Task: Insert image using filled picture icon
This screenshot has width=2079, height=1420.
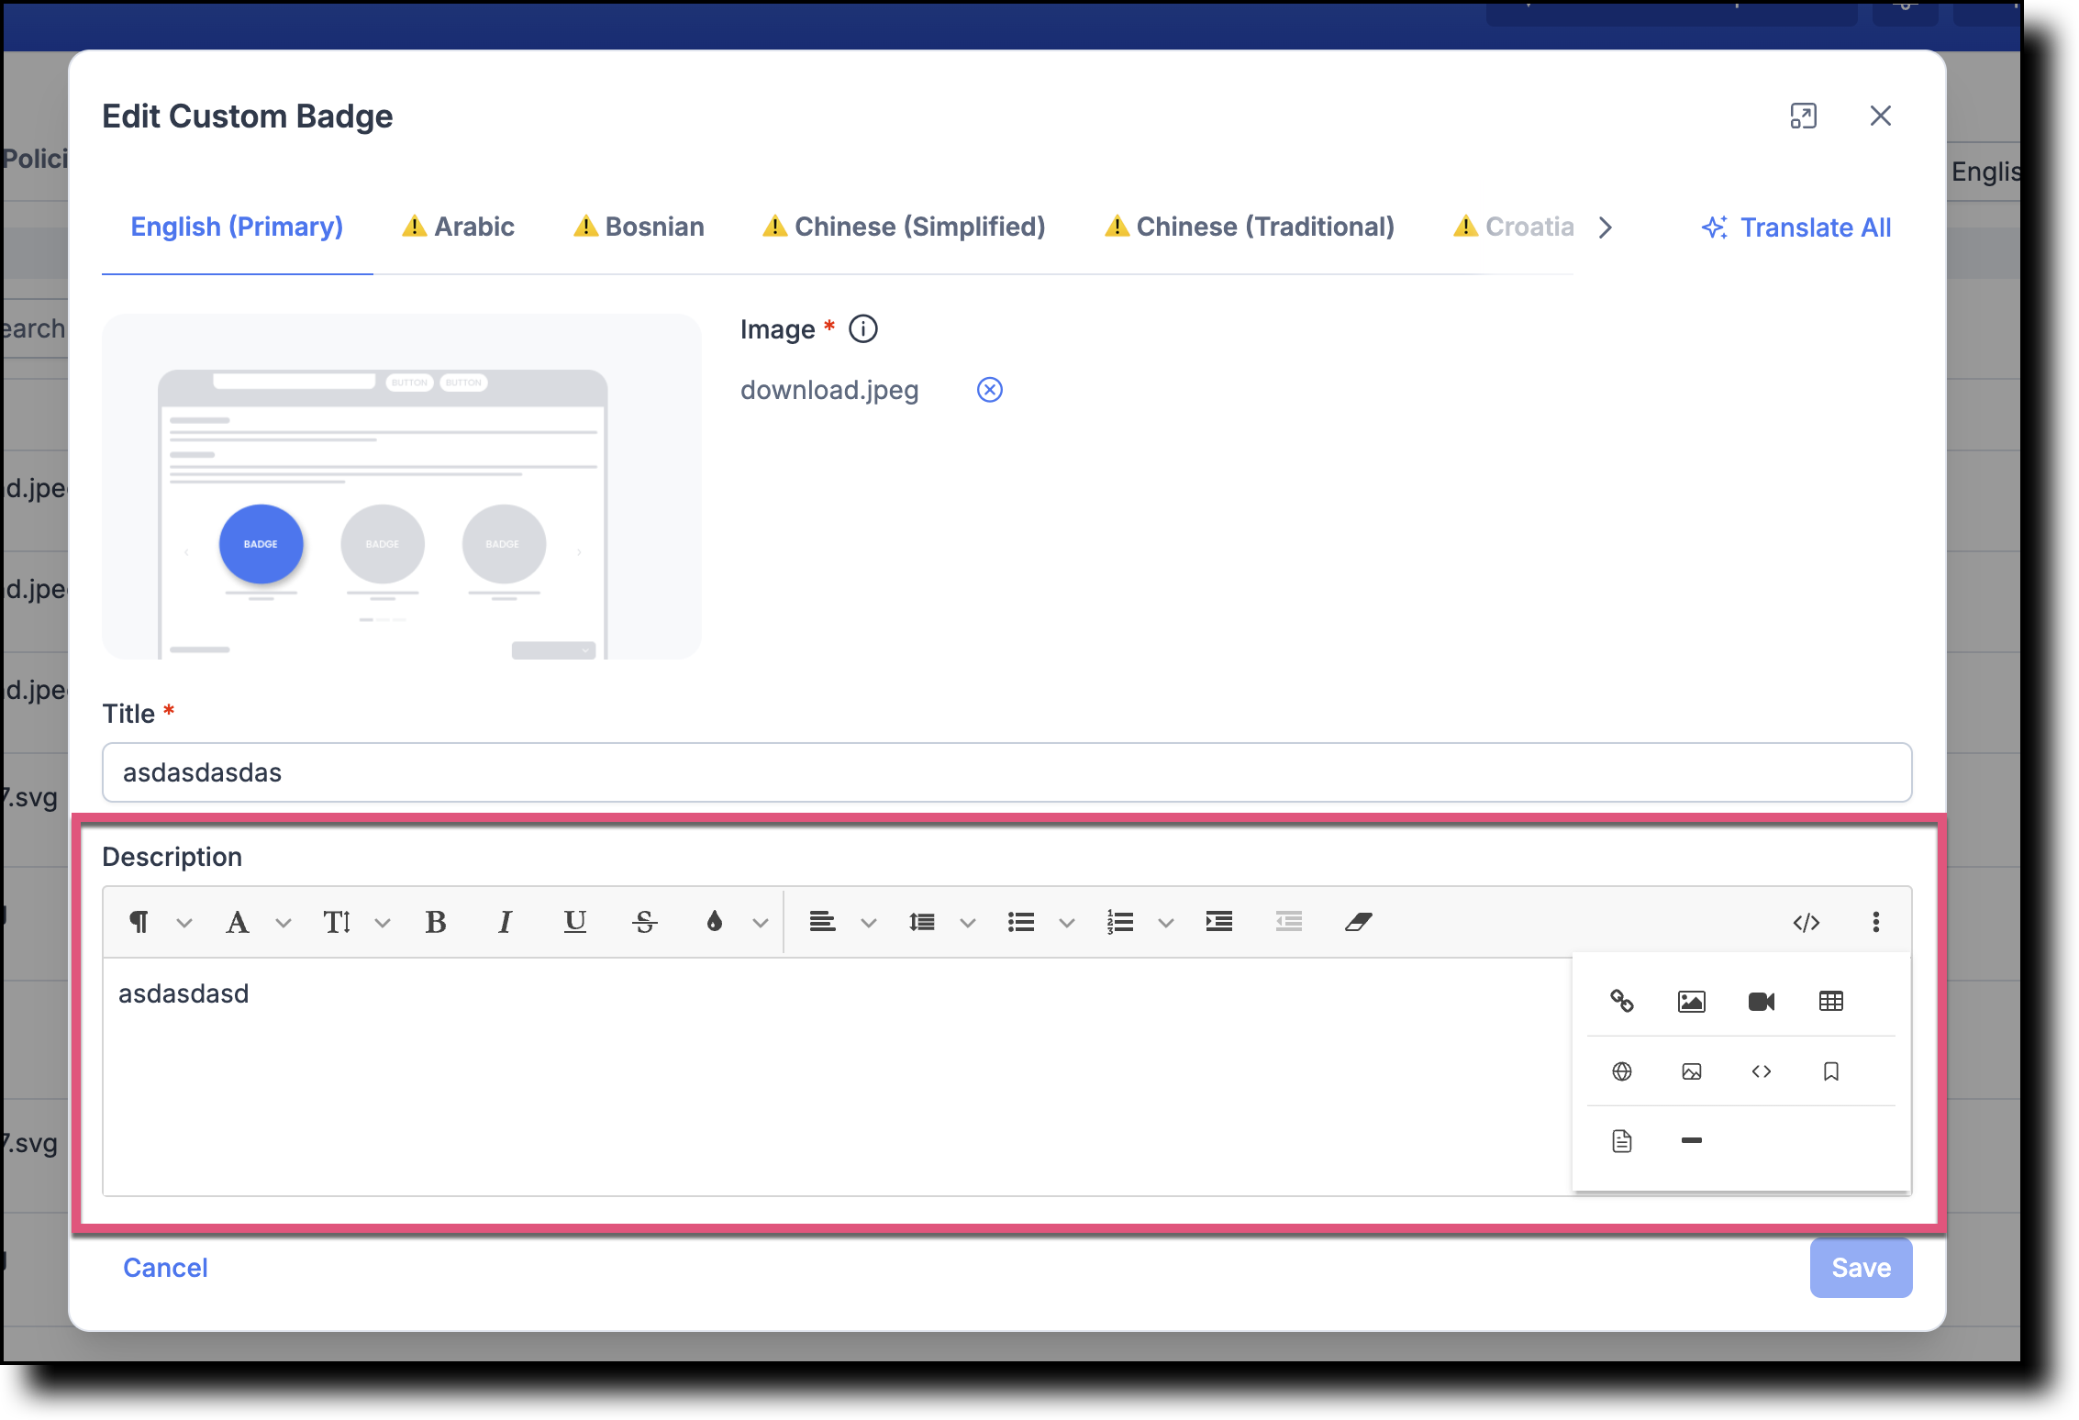Action: (1691, 1001)
